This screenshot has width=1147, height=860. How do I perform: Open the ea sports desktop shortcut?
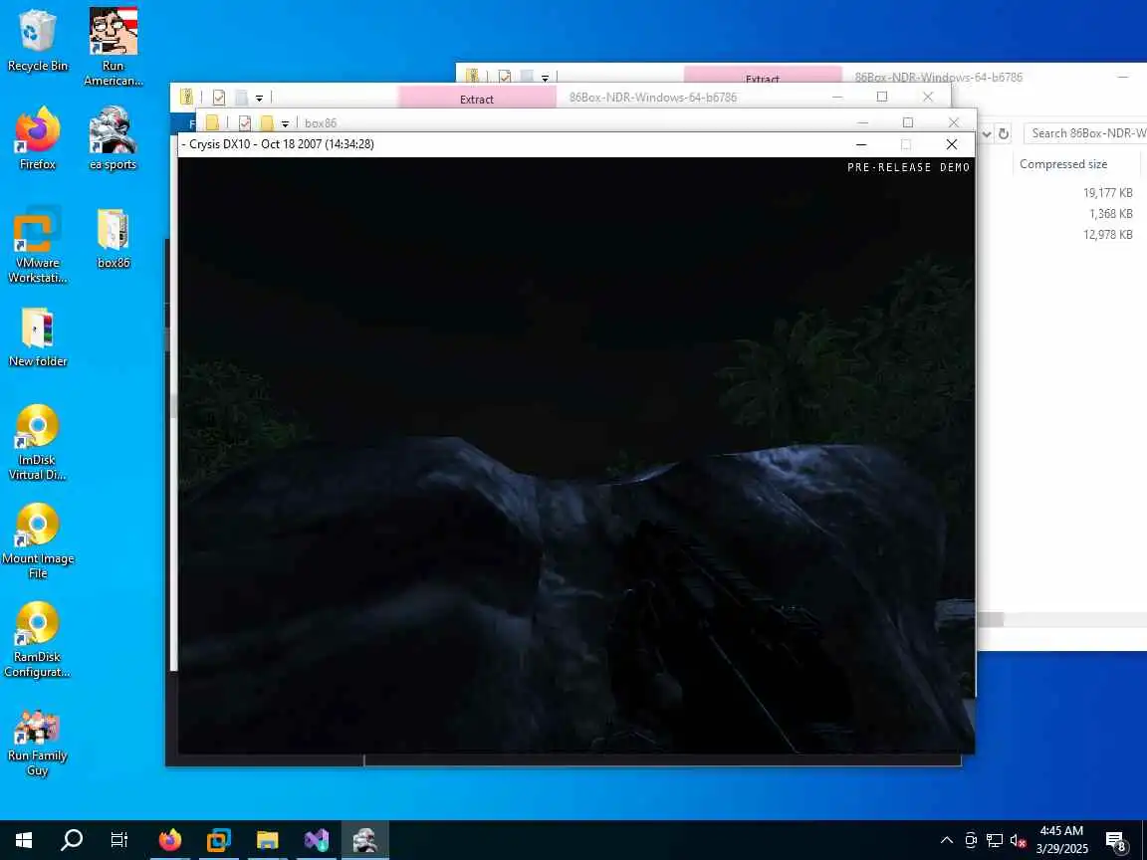113,139
